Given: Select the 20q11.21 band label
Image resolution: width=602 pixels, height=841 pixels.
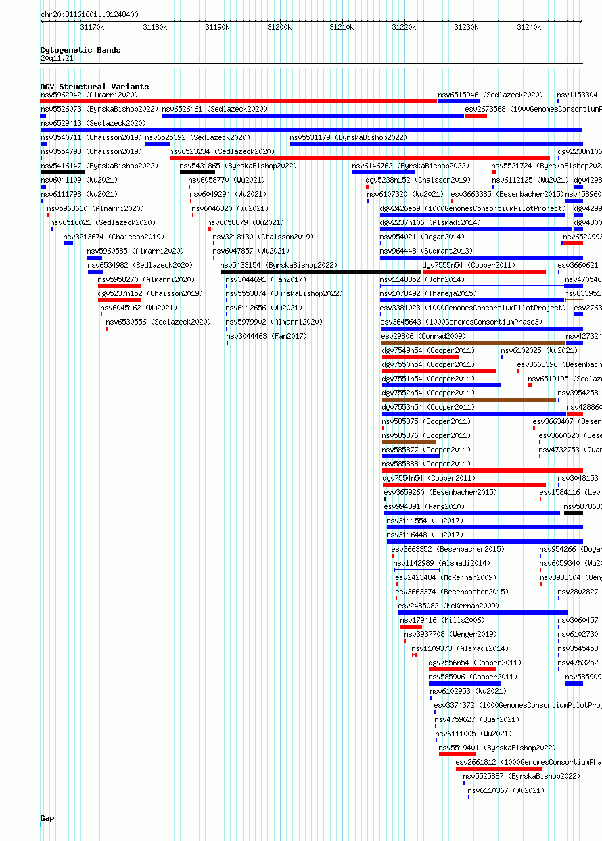Looking at the screenshot, I should [x=57, y=59].
